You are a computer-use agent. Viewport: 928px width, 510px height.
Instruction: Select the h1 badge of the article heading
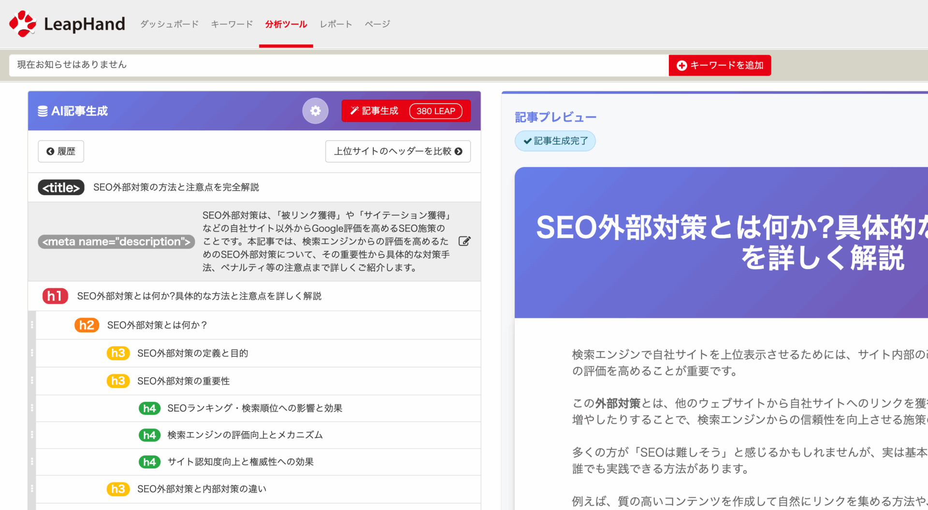tap(55, 296)
